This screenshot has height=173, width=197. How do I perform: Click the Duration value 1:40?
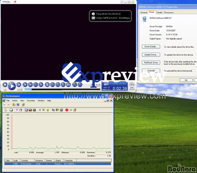(109, 156)
